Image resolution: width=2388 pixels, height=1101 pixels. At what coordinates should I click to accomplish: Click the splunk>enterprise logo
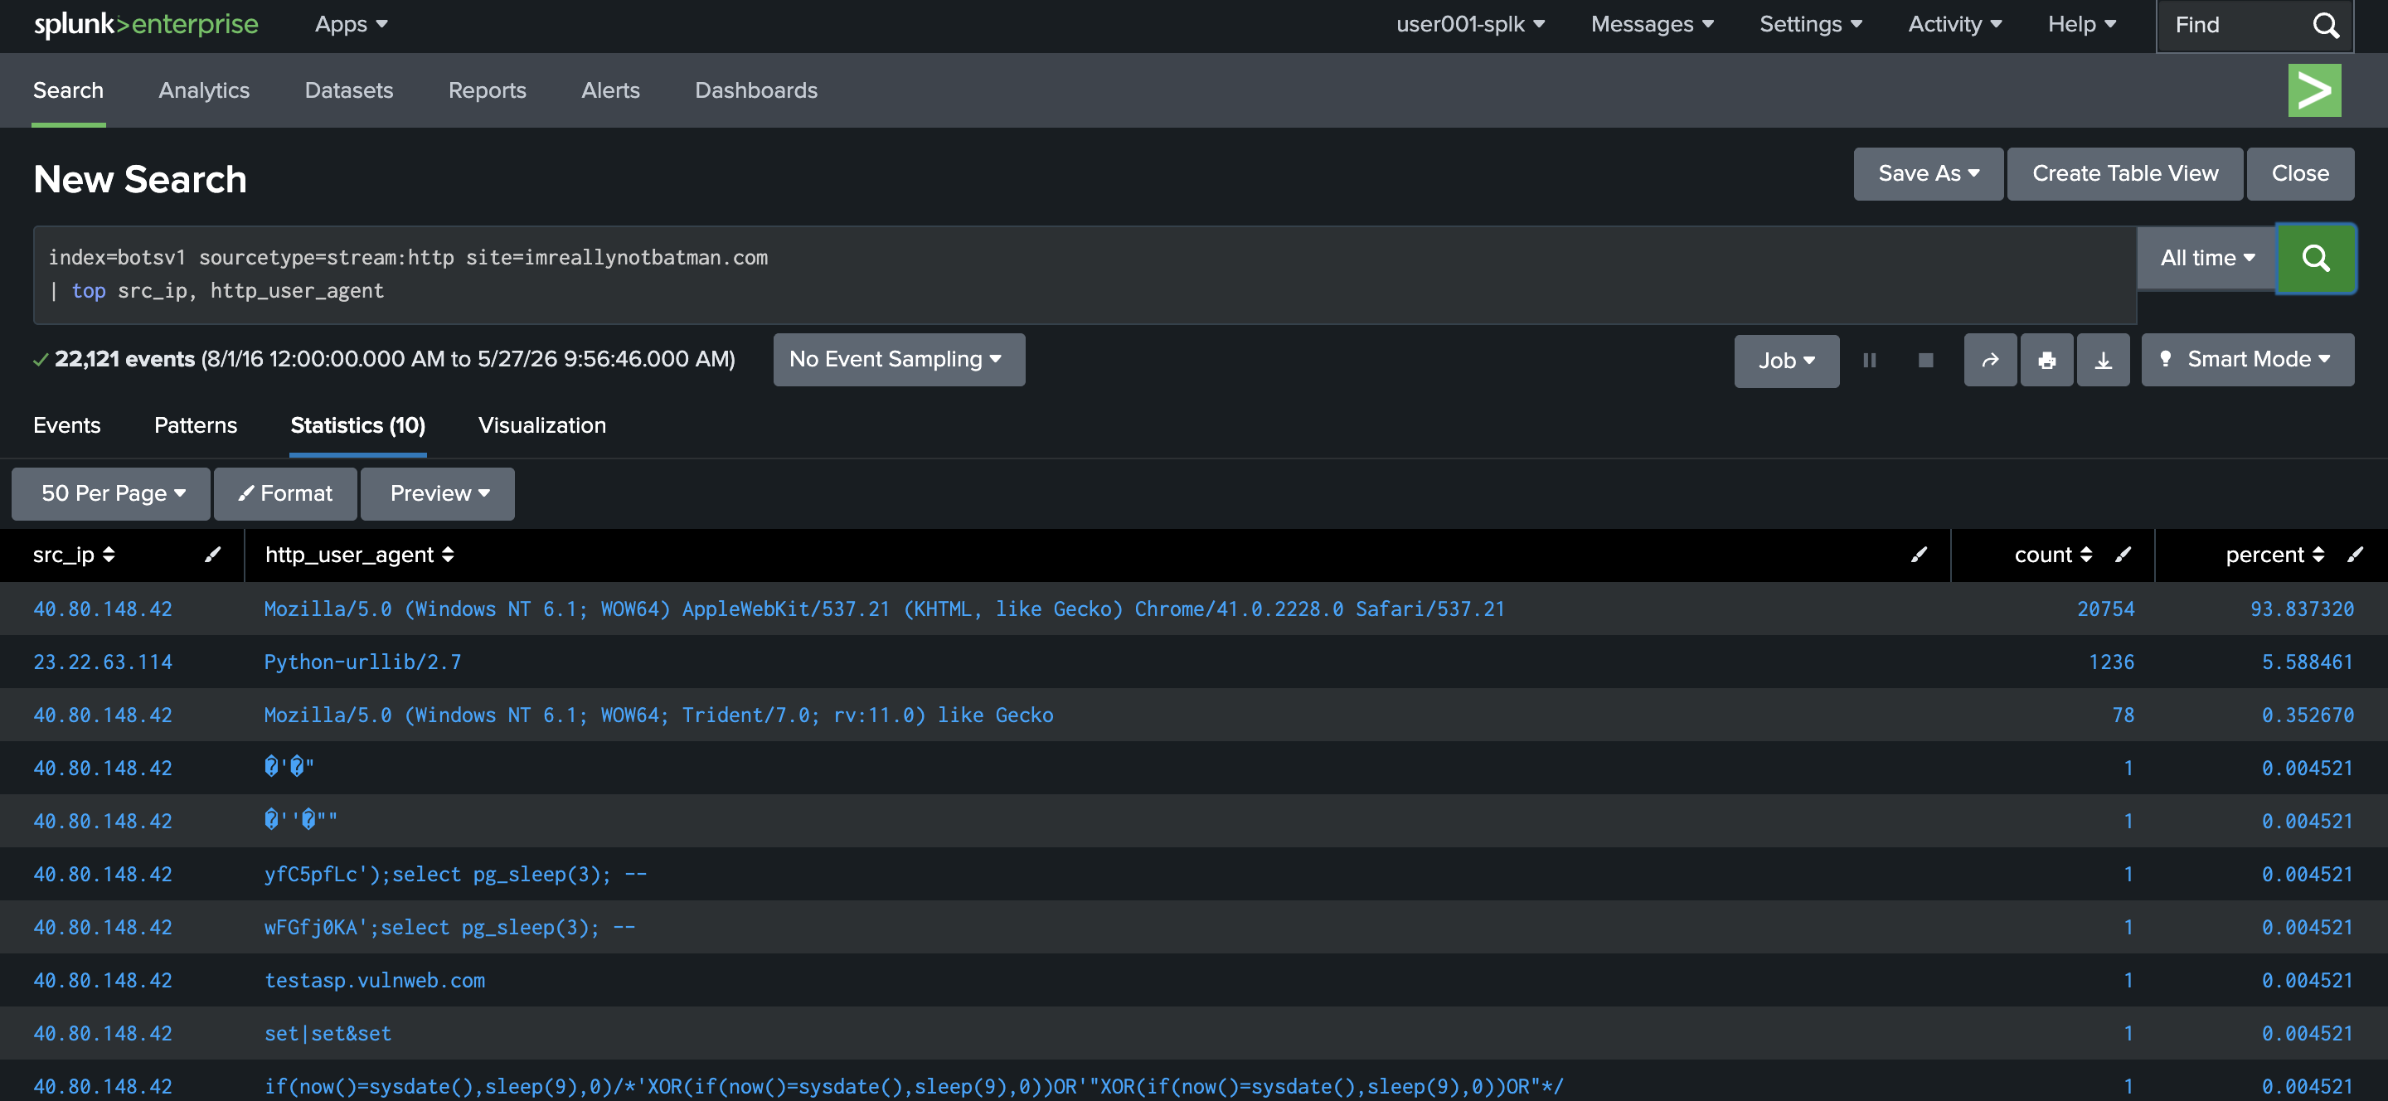(x=146, y=24)
